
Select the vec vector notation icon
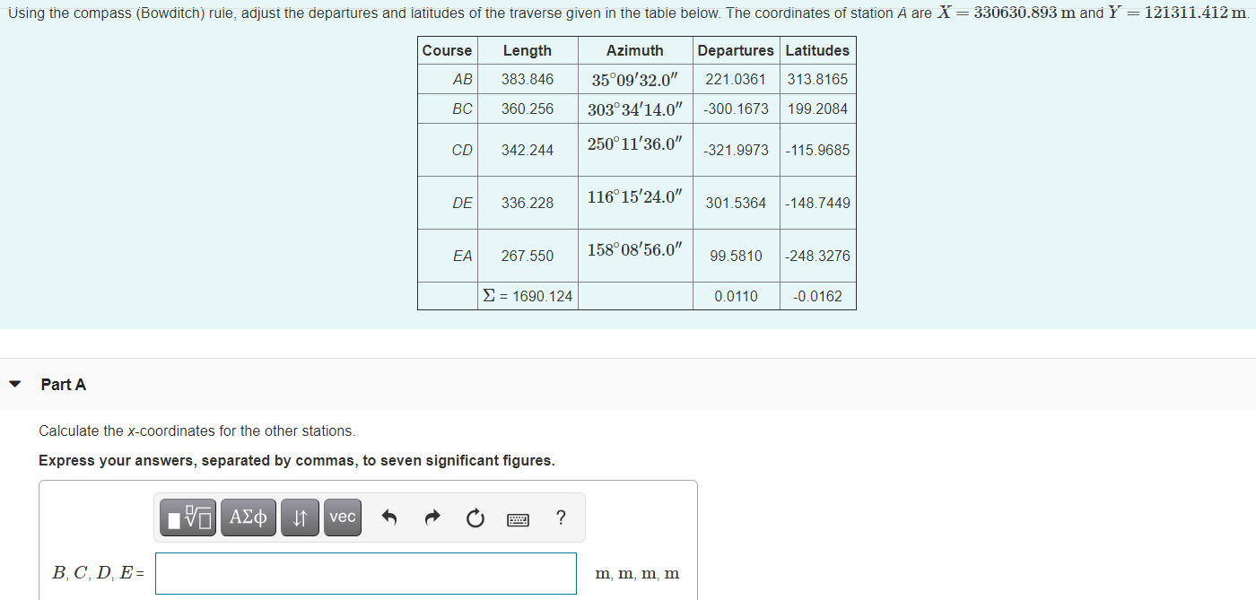pyautogui.click(x=342, y=517)
